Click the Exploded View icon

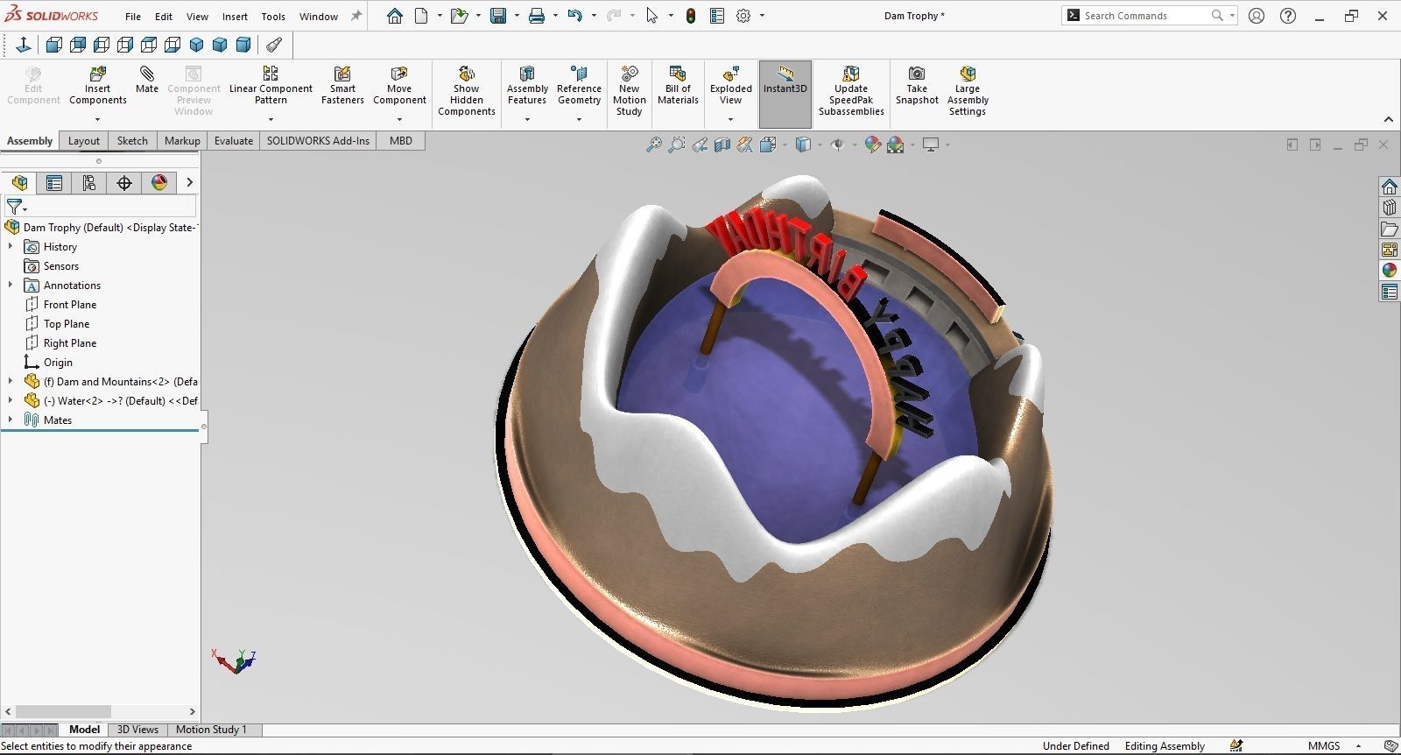coord(731,74)
